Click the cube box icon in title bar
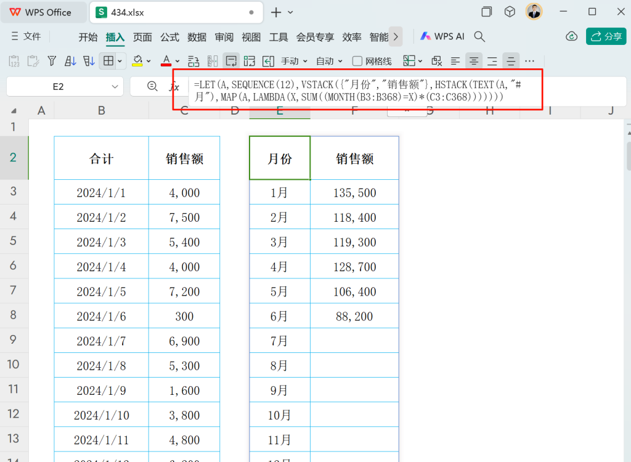 coord(510,12)
